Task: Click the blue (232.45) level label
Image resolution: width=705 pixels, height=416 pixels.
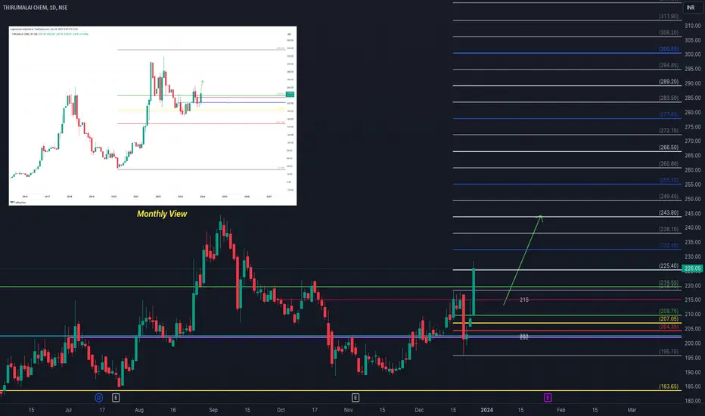Action: [x=669, y=245]
